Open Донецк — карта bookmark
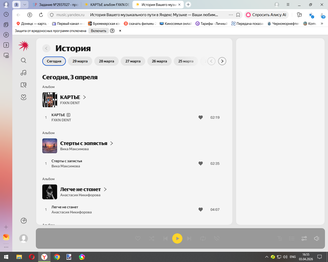328x262 pixels. (32, 24)
